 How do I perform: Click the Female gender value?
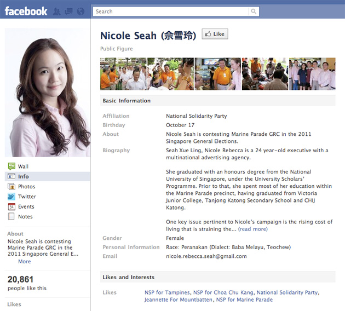coord(175,238)
